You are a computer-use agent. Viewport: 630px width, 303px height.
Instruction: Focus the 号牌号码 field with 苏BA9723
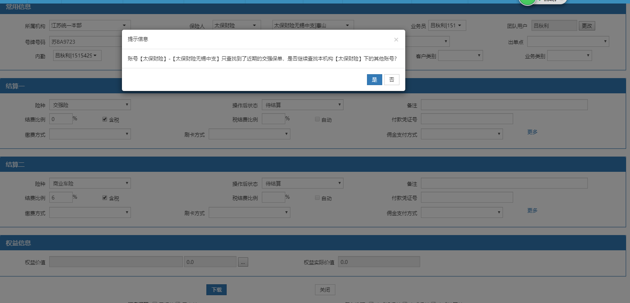tap(86, 42)
